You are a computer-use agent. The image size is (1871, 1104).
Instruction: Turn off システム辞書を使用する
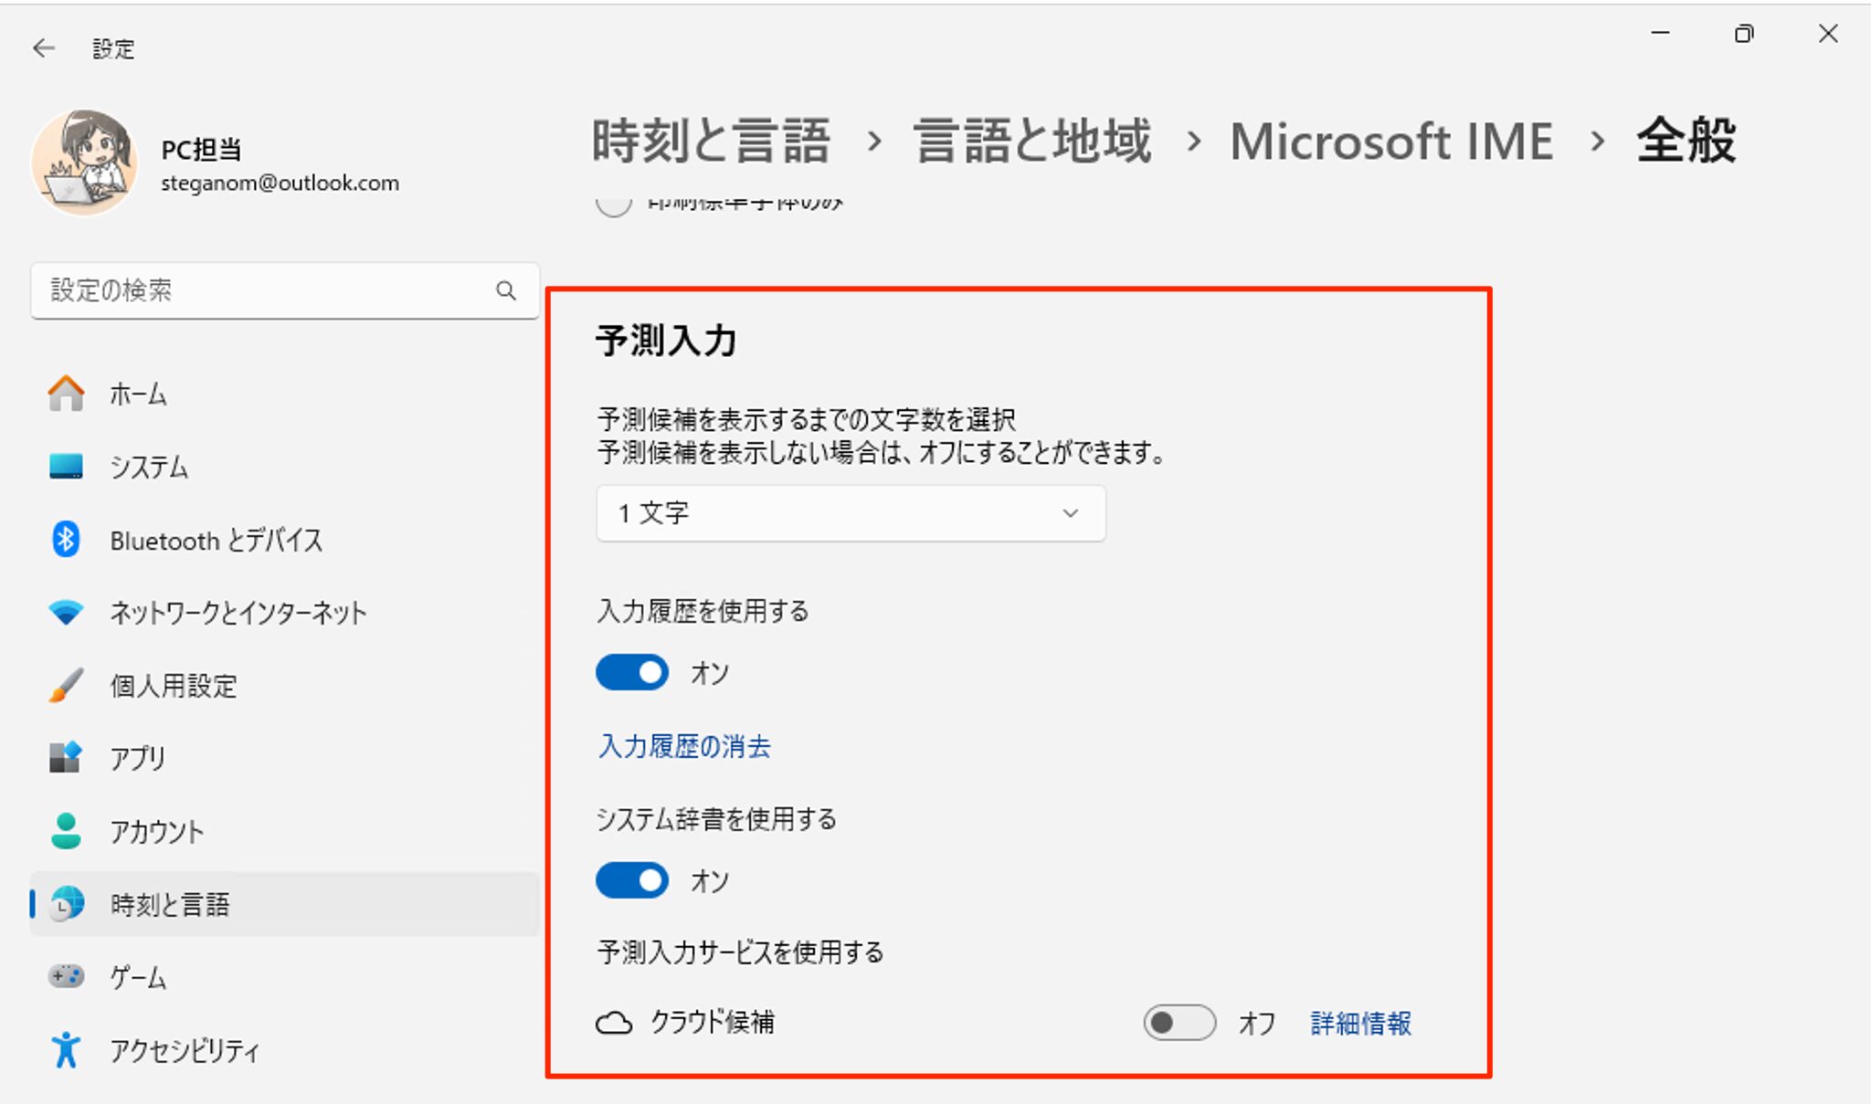click(632, 880)
